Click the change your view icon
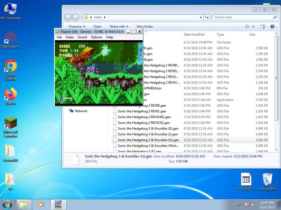The height and width of the screenshot is (210, 281). 248,27
